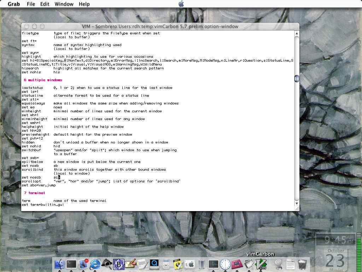Open Mail with unread badge in dock
This screenshot has height=272, width=362.
click(x=83, y=264)
